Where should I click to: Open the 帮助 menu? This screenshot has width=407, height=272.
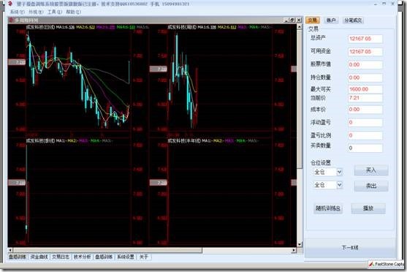click(x=74, y=12)
